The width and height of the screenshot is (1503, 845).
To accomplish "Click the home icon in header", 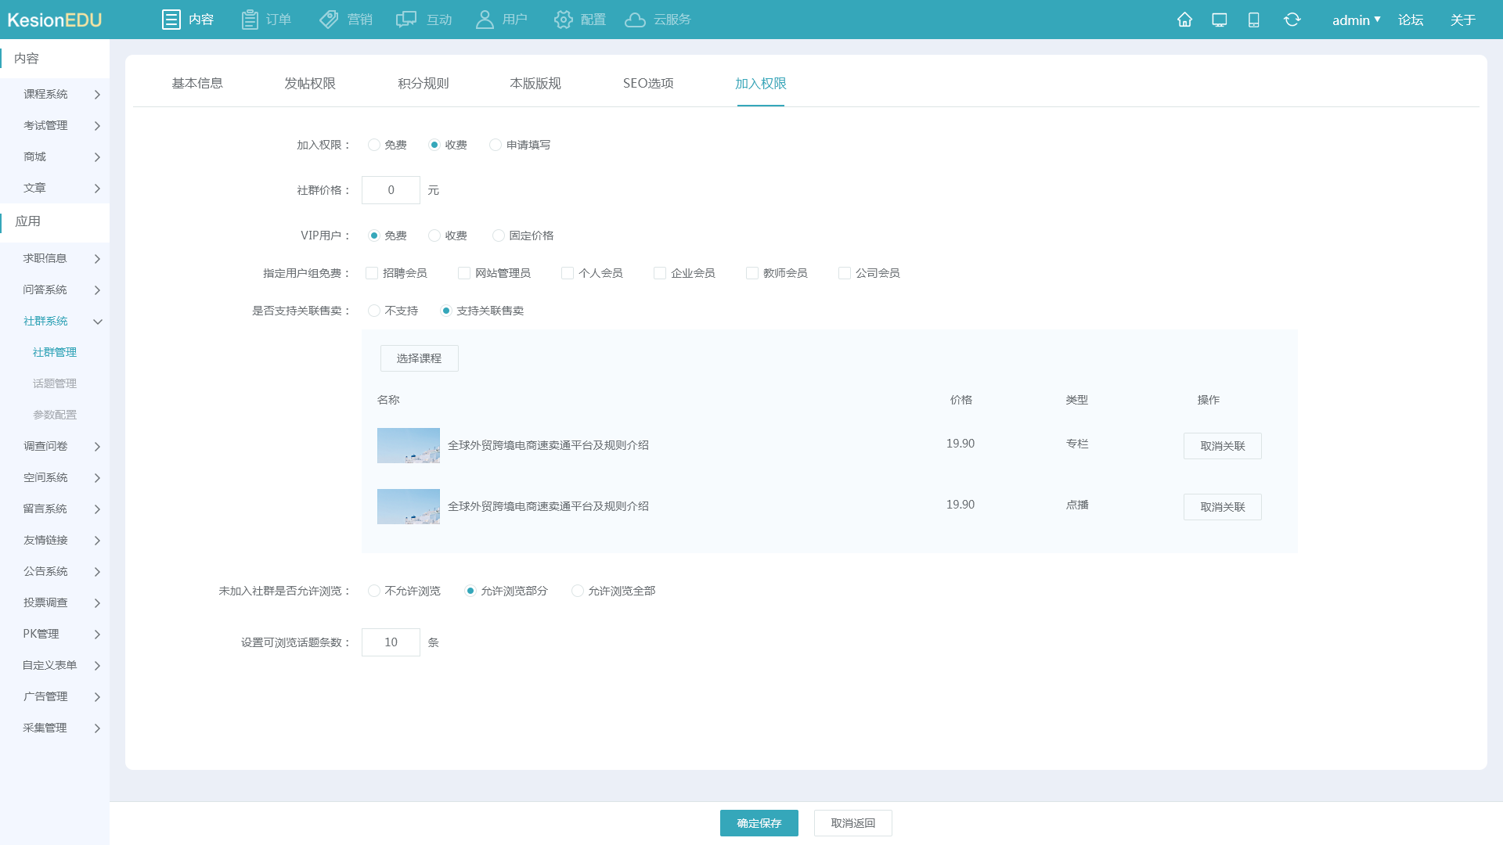I will pos(1184,20).
